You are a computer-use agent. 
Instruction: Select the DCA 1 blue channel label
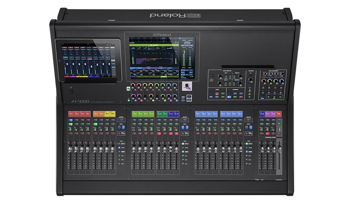point(199,114)
